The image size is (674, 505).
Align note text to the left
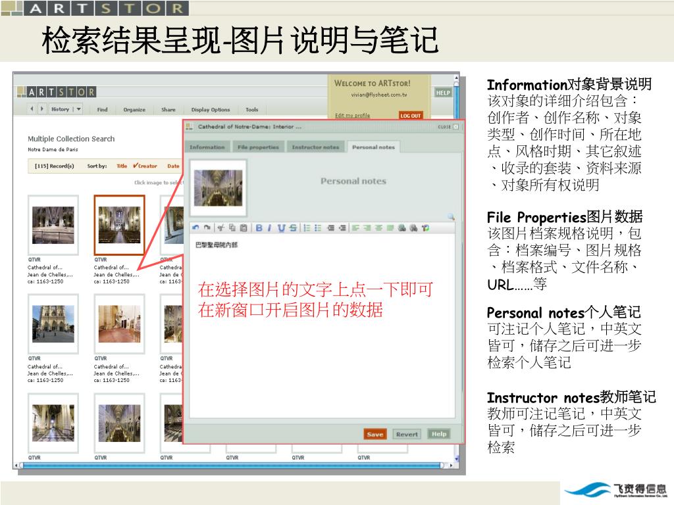(355, 228)
